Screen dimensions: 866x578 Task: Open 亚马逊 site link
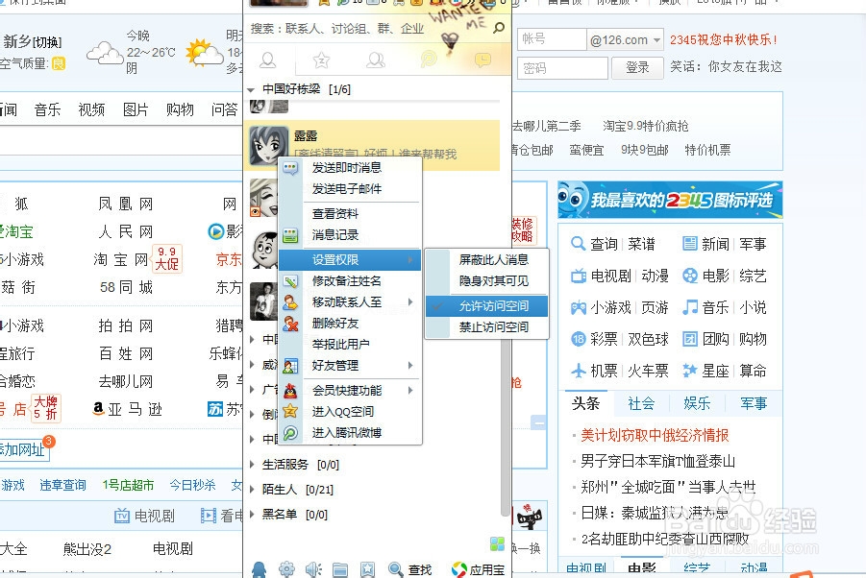click(127, 409)
